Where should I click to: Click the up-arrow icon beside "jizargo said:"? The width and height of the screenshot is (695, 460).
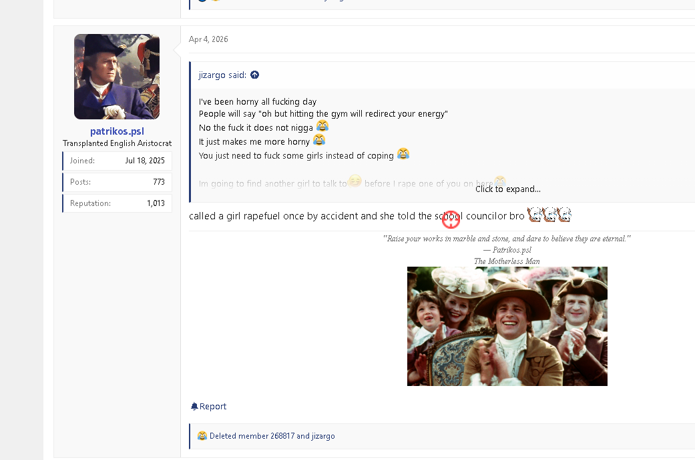(x=254, y=75)
